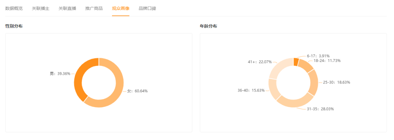
Task: Select the 18-24 age donut slice
Action: 306,66
